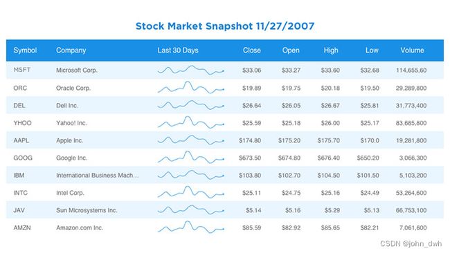Click the GOOG close price $673.50
This screenshot has height=253, width=450.
[x=250, y=158]
